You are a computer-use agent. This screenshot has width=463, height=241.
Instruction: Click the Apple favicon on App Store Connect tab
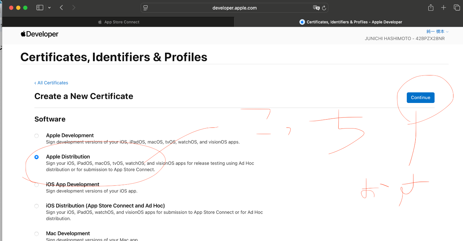click(x=100, y=22)
